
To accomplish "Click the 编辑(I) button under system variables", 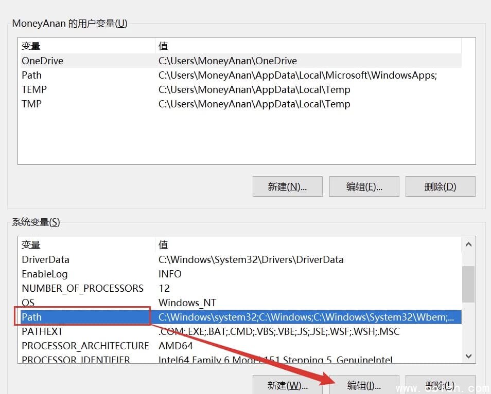I will (x=364, y=385).
